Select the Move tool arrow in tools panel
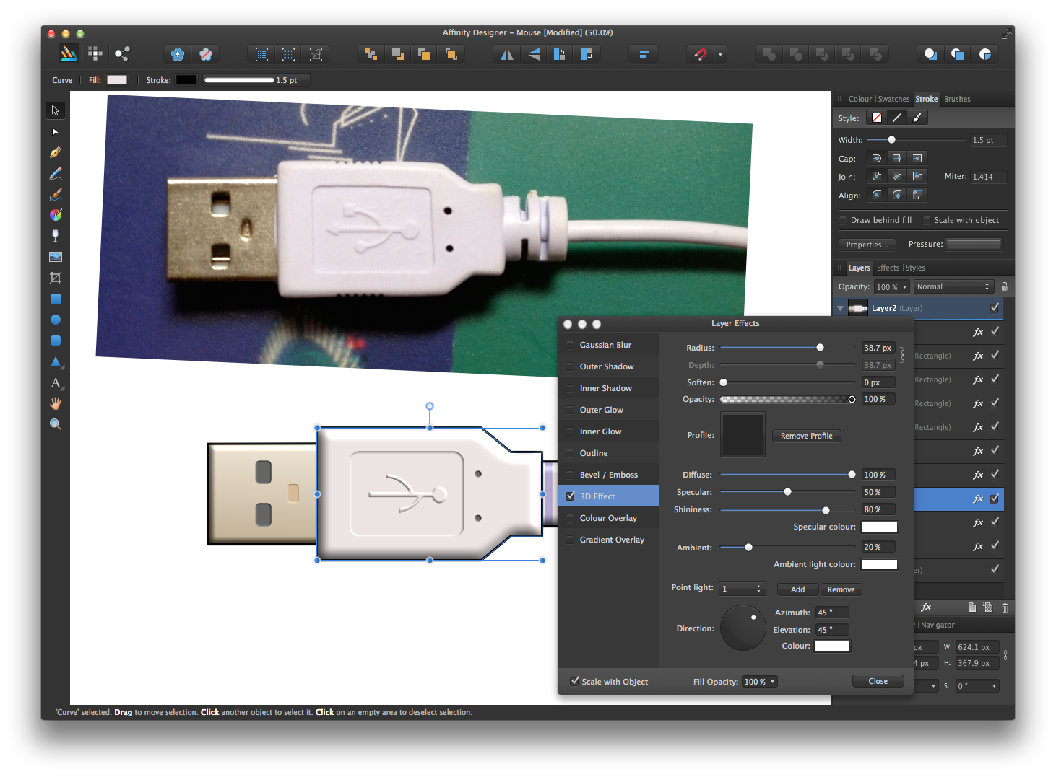The width and height of the screenshot is (1056, 777). (55, 110)
